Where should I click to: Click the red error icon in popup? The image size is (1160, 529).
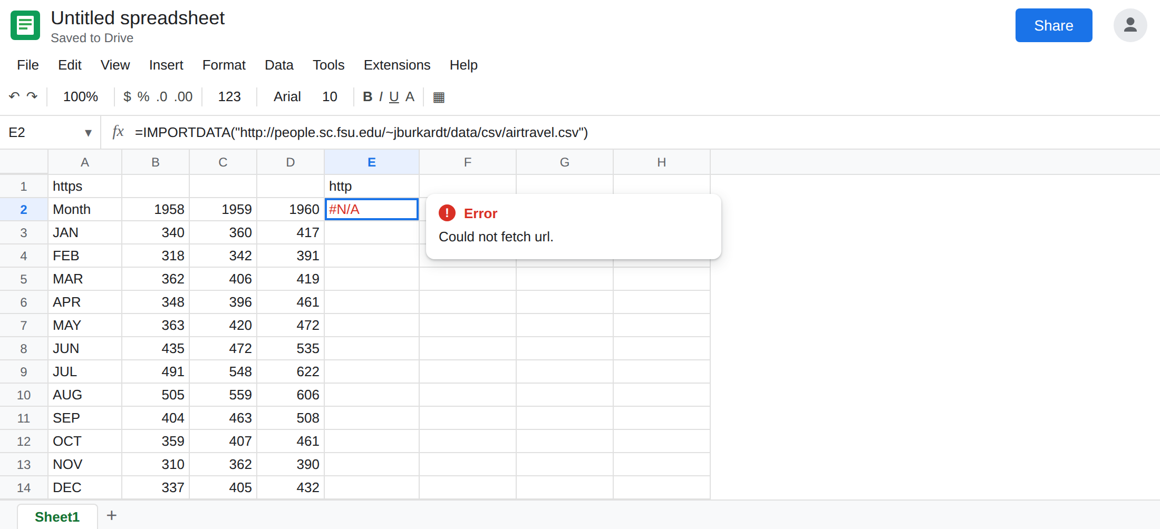pos(447,213)
